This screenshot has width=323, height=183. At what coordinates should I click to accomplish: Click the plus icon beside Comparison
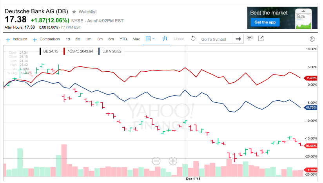click(35, 40)
